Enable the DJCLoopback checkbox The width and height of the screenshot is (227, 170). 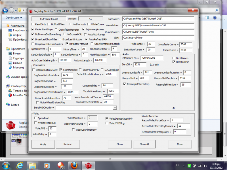(102, 70)
